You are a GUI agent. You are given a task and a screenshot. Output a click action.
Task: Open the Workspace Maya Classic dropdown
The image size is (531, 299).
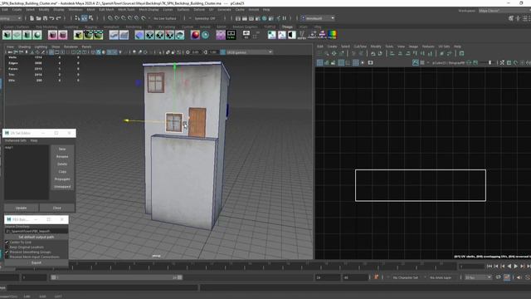coord(504,11)
